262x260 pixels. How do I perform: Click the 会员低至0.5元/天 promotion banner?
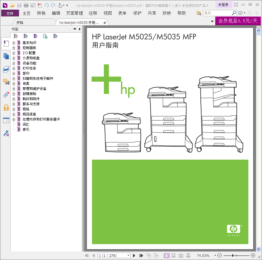pos(238,21)
